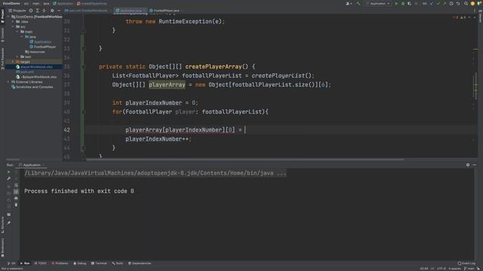The image size is (483, 271).
Task: Open Run panel settings gear
Action: coord(468,165)
